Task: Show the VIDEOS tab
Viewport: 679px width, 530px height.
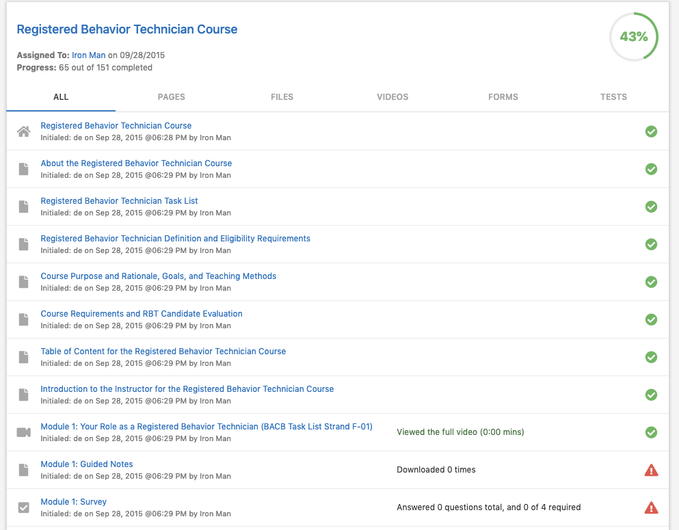Action: pos(392,97)
